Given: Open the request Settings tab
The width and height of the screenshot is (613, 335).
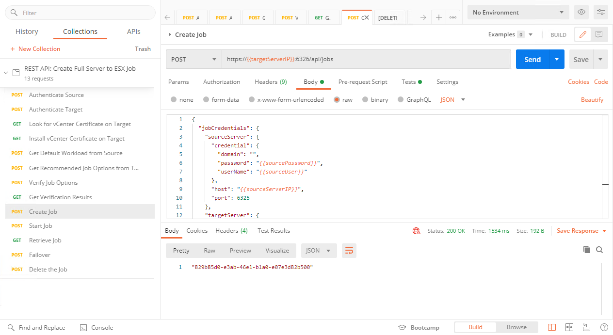Looking at the screenshot, I should (x=447, y=82).
